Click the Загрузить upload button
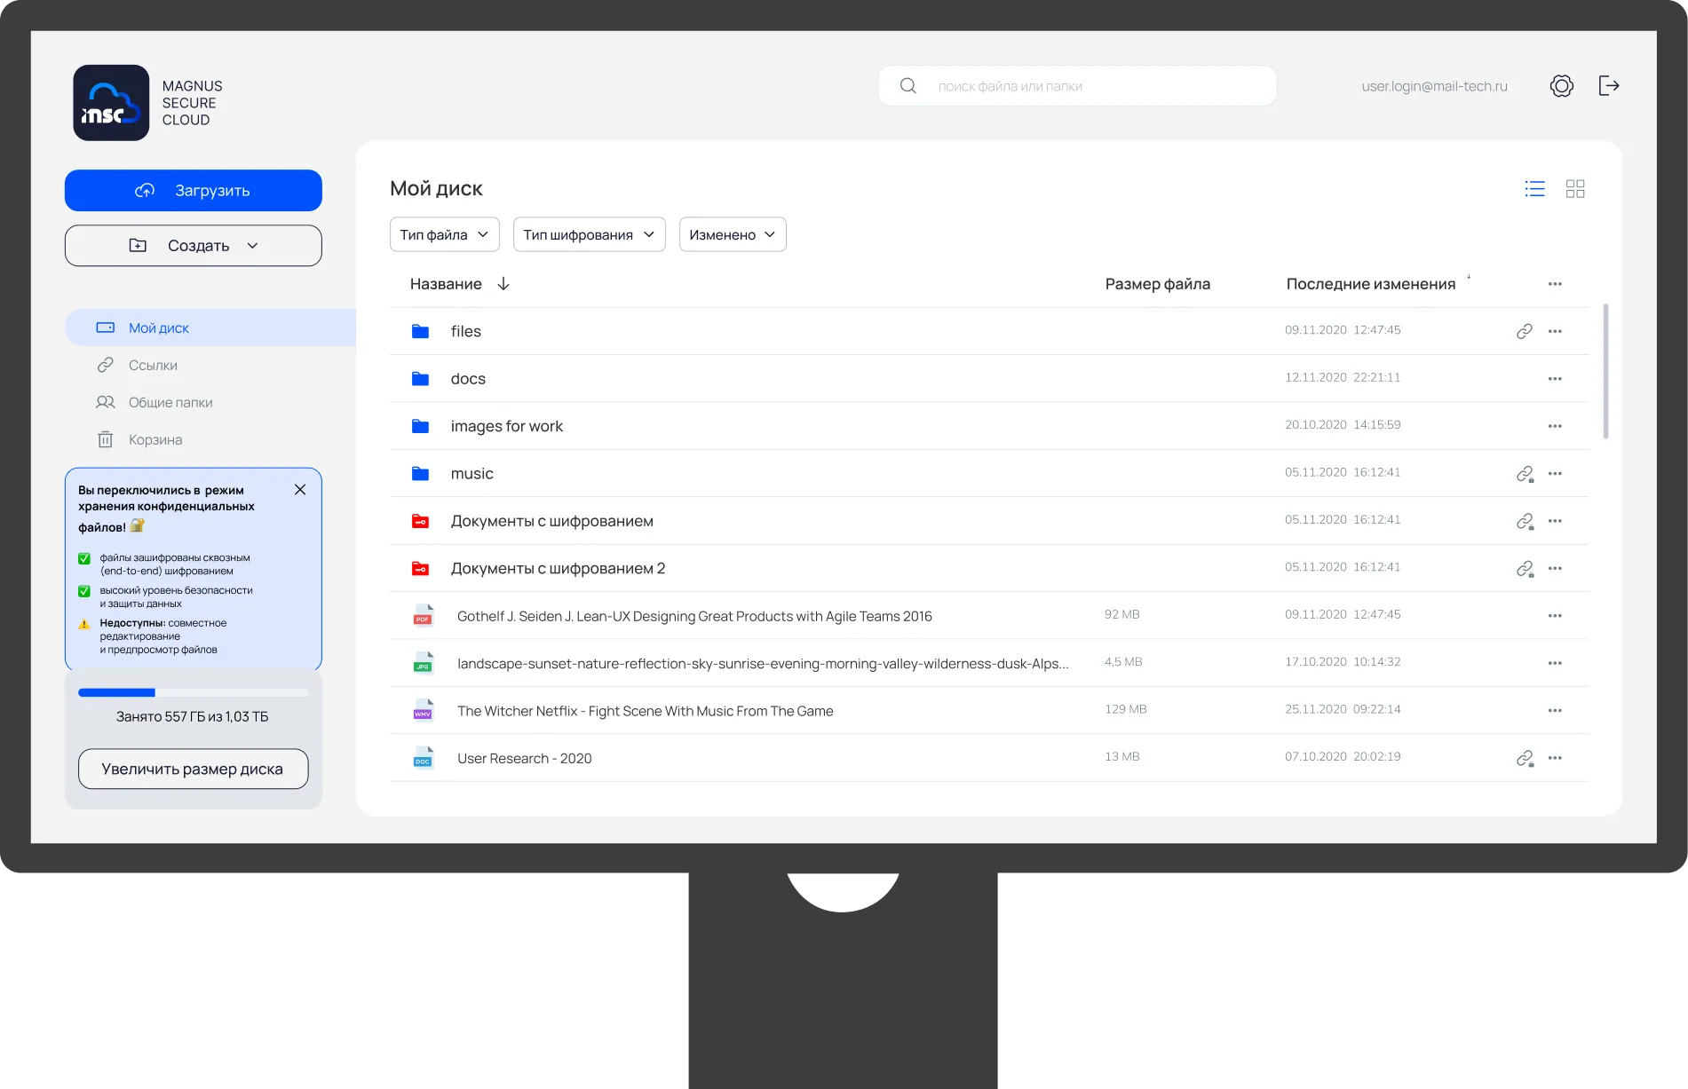The height and width of the screenshot is (1089, 1688). (193, 190)
